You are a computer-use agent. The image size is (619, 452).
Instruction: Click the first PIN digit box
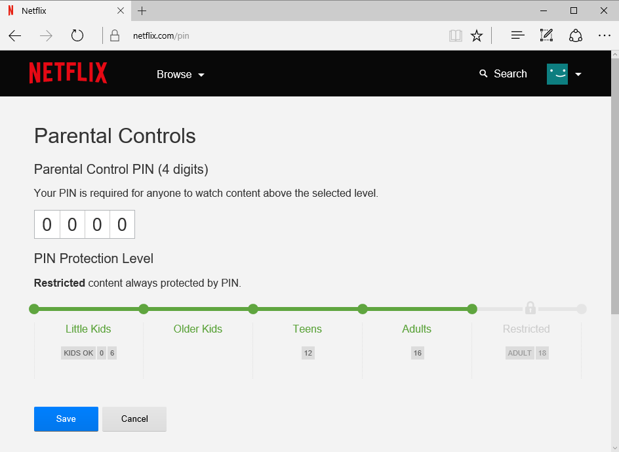[47, 224]
